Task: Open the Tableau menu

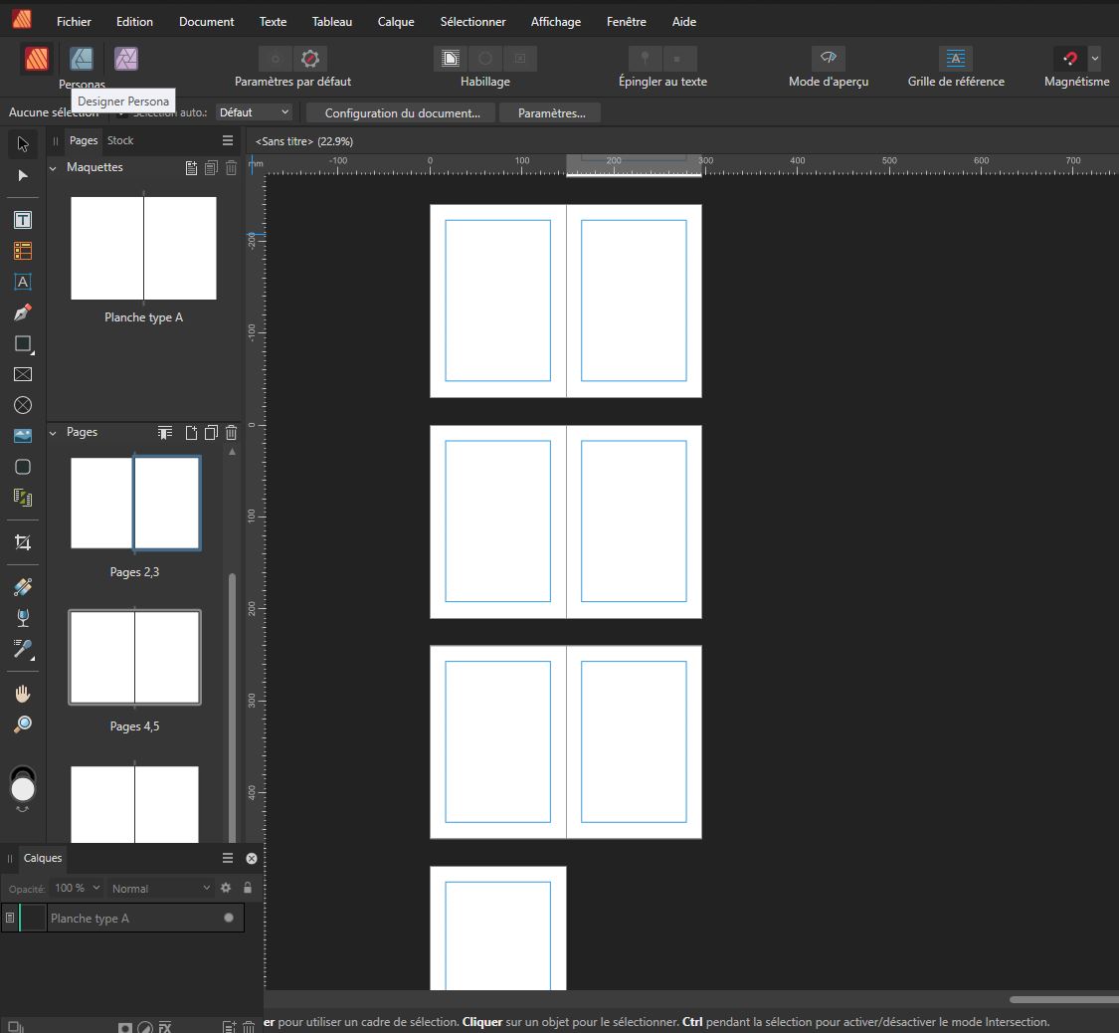Action: point(332,22)
